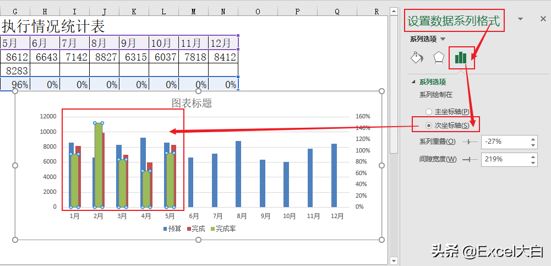Click the 7月 category axis label
Image resolution: width=551 pixels, height=266 pixels.
point(217,216)
